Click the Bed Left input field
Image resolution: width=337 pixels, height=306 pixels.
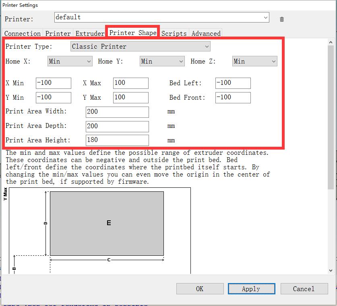point(233,83)
